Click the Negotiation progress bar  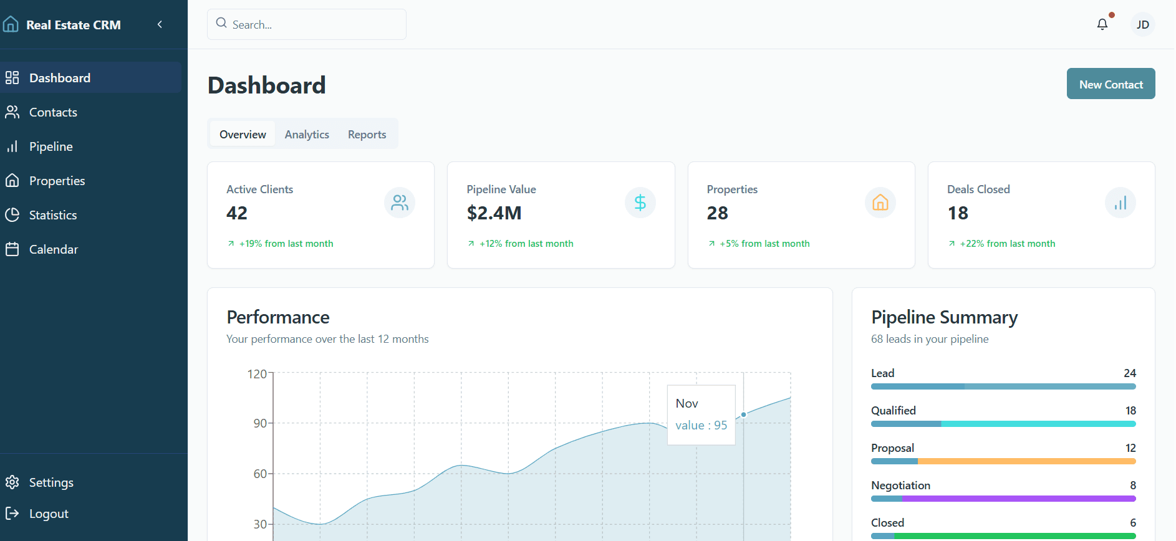1003,499
